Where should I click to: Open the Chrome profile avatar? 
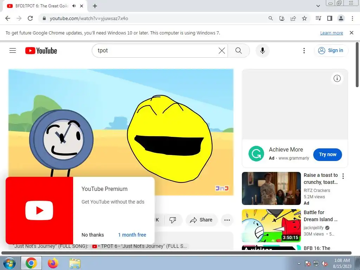tap(341, 18)
